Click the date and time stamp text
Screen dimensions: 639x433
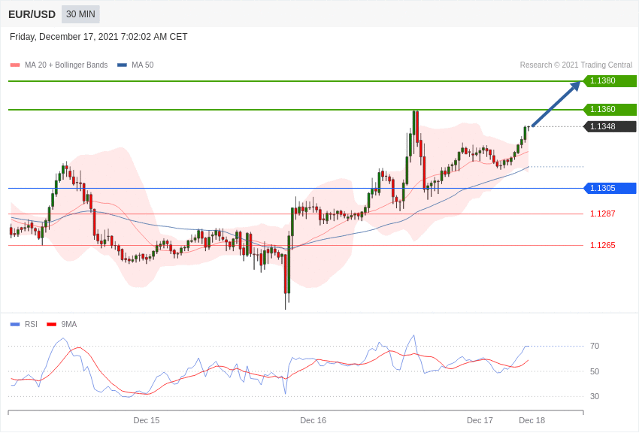pos(98,37)
